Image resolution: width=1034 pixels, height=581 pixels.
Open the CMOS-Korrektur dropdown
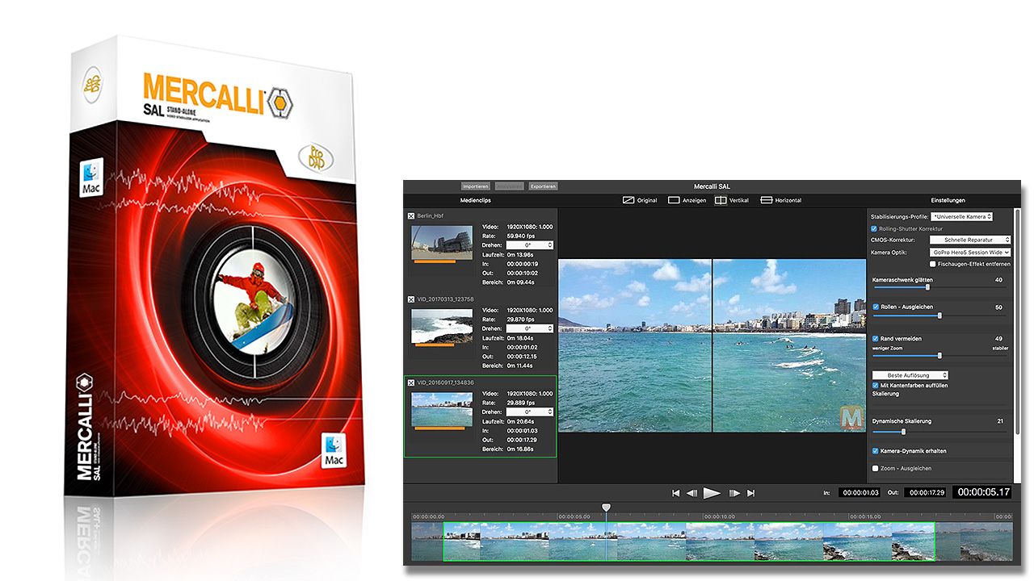[970, 240]
